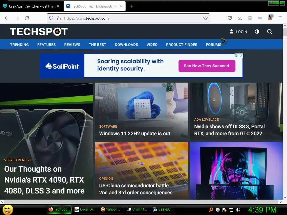Select the TechSpot browser tab
Viewport: 287px width, 215px height.
(x=94, y=6)
